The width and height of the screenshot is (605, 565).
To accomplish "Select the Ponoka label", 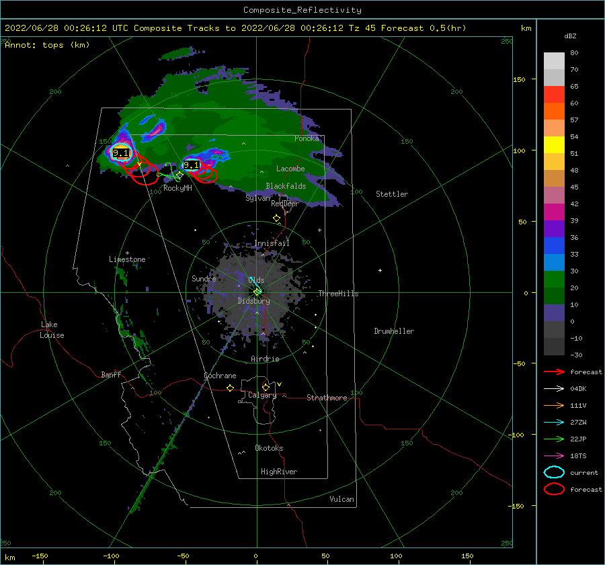I will [307, 138].
